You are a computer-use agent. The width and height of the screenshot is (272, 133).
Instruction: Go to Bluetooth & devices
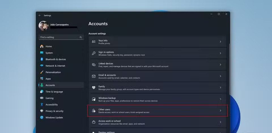coord(61,59)
